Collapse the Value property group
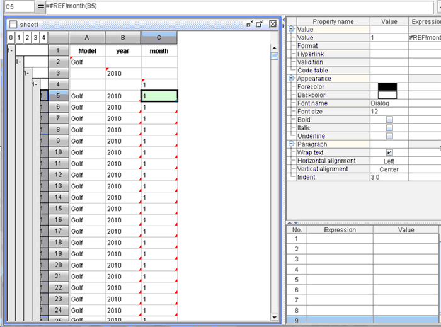The height and width of the screenshot is (327, 441). tap(291, 30)
